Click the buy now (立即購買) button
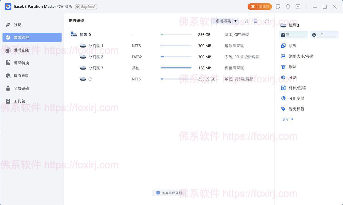 coord(260,7)
